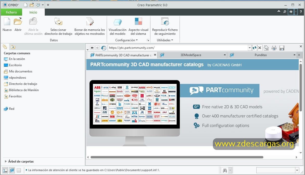Open Mis documentos folder
305x175 pixels.
click(18, 71)
